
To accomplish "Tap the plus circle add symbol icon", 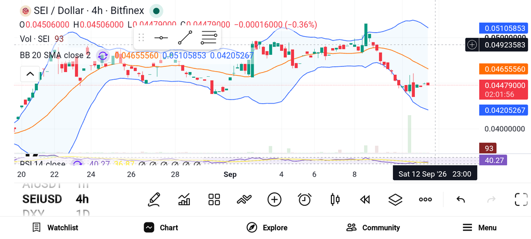I will tap(274, 200).
